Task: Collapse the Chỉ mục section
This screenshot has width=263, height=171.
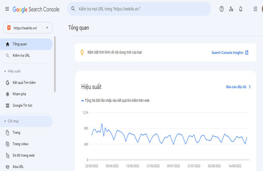Action: click(x=26, y=121)
